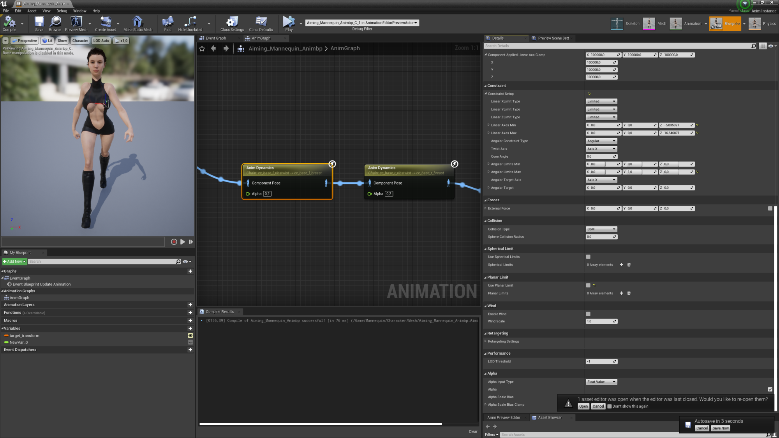Open Linear ZLimit Type dropdown
Screen dimensions: 779x438
pyautogui.click(x=601, y=117)
